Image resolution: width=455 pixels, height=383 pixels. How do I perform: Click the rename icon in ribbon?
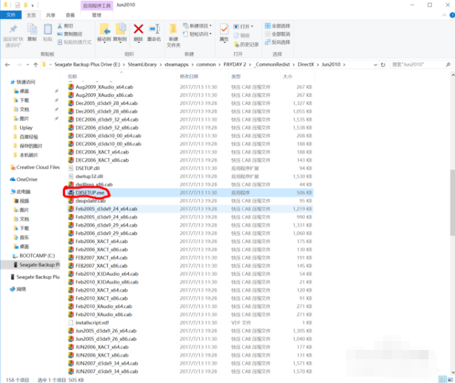[154, 29]
